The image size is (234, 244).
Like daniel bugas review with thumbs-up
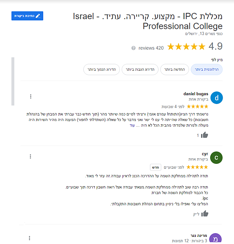pyautogui.click(x=204, y=135)
